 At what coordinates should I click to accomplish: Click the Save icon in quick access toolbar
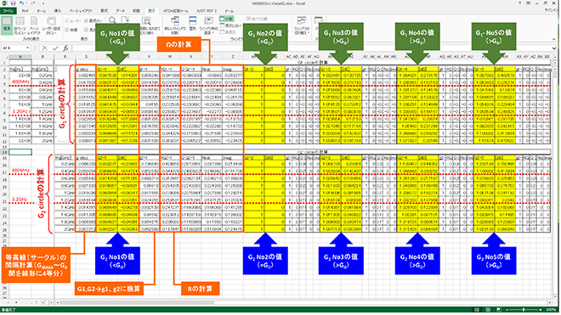pyautogui.click(x=14, y=3)
